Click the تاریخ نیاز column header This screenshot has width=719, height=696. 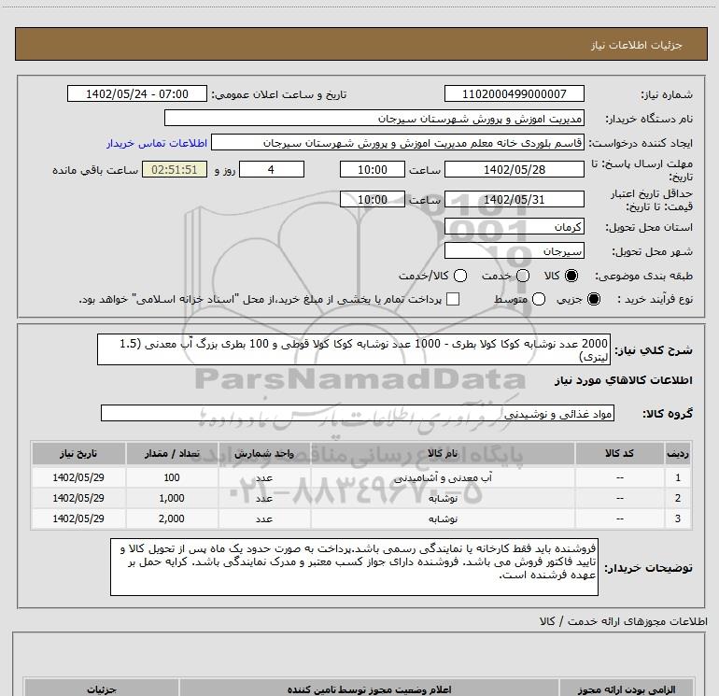pos(78,453)
